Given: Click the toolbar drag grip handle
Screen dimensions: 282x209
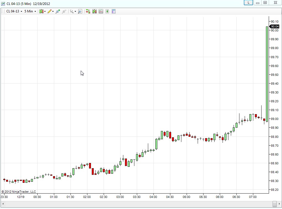Looking at the screenshot, I should [2, 12].
